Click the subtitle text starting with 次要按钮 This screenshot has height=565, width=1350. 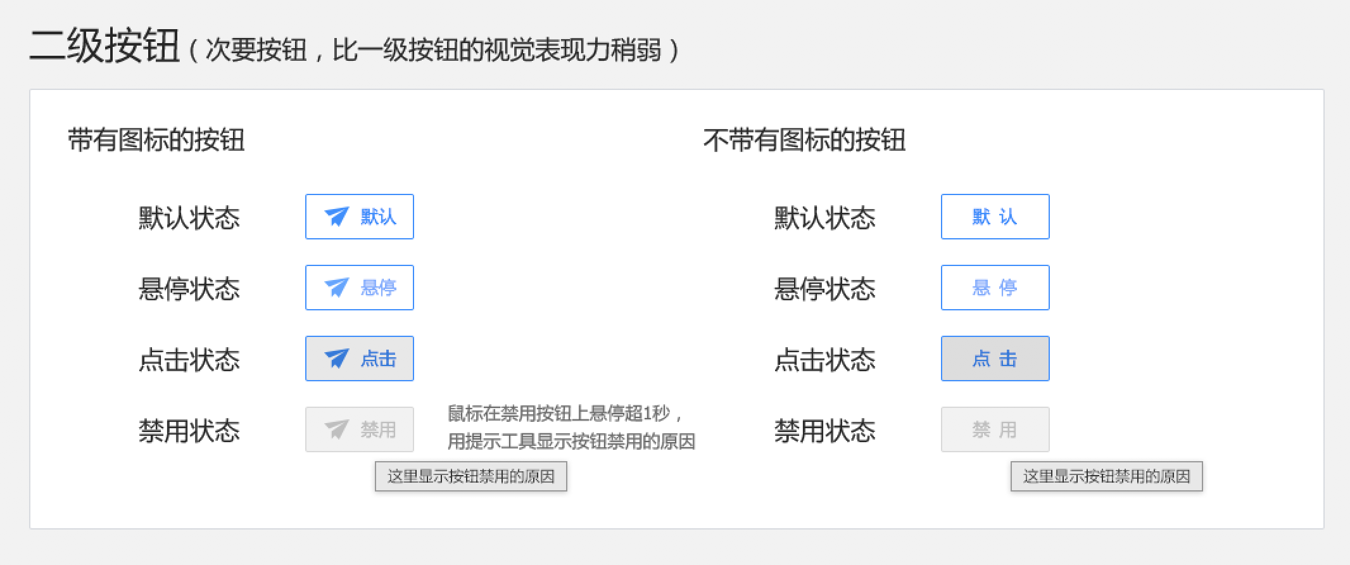(434, 50)
